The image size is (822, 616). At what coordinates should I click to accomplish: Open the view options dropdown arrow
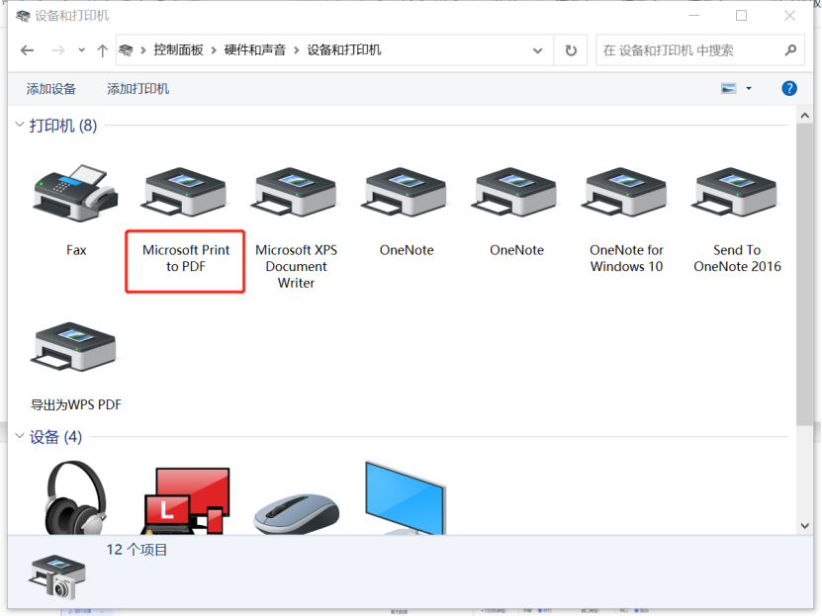pyautogui.click(x=749, y=89)
